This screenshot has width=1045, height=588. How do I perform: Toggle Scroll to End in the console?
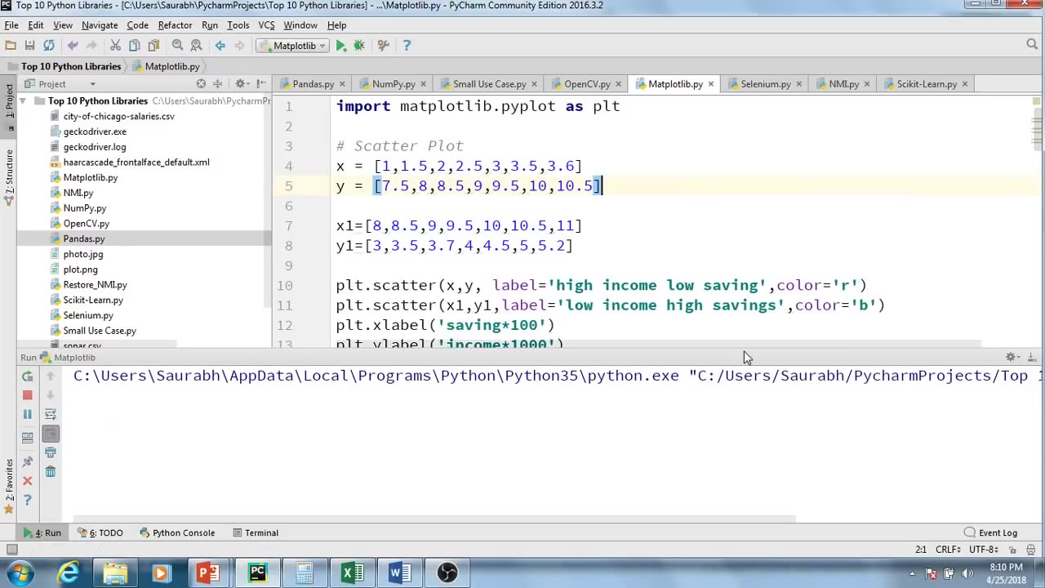[x=51, y=434]
